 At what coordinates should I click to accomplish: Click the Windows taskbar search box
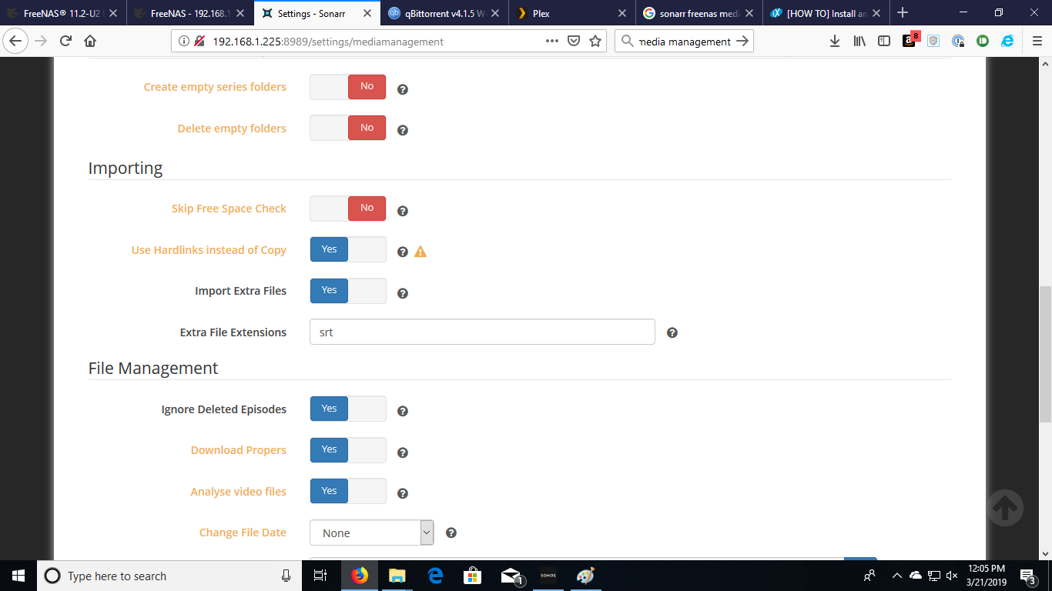(x=169, y=576)
